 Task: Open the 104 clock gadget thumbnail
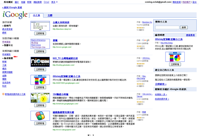tap(40, 98)
